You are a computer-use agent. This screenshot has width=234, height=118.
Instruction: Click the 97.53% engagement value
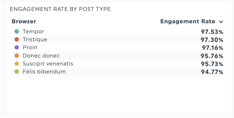point(212,32)
